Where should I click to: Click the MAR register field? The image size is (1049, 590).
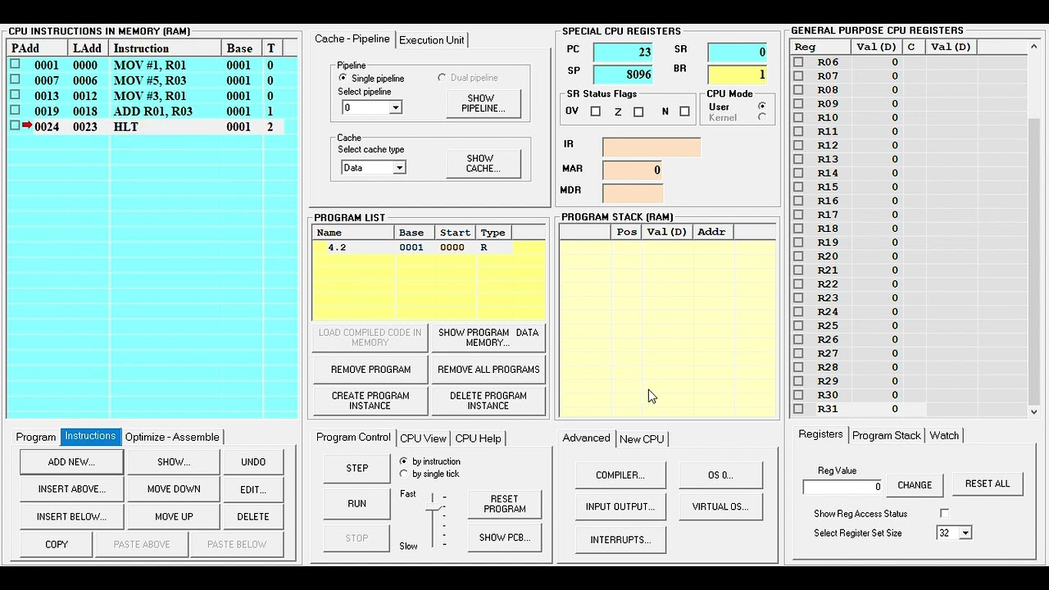coord(633,170)
